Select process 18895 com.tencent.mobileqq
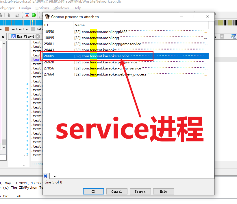This screenshot has height=204, width=237. (x=126, y=38)
